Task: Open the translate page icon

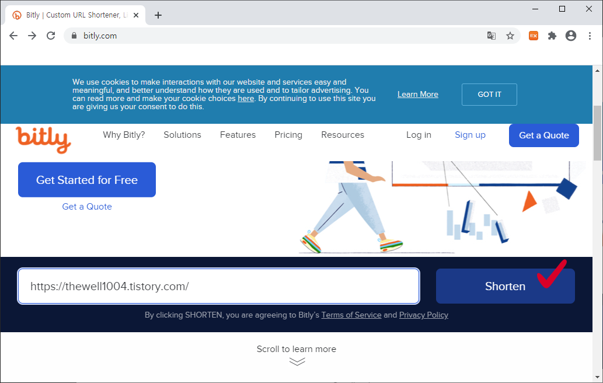Action: tap(491, 36)
